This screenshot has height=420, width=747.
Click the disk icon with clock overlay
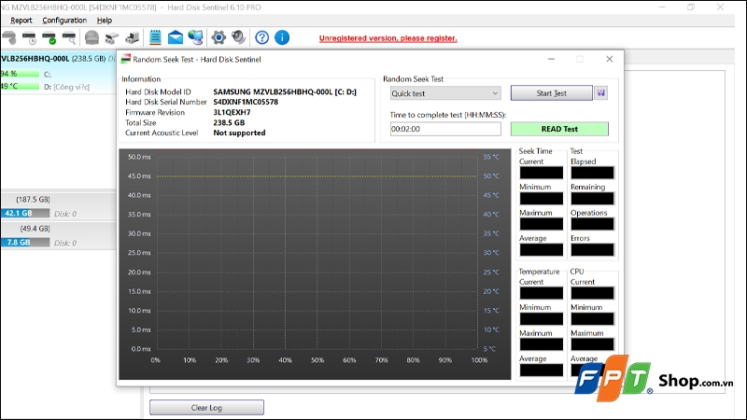(29, 37)
